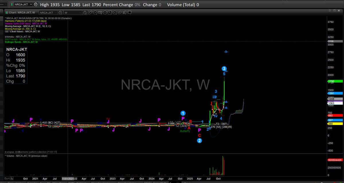
Task: Click the 'Lo 1585' row in data box
Action: pyautogui.click(x=16, y=71)
